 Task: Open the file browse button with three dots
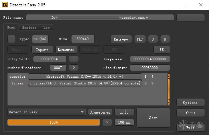(190, 18)
